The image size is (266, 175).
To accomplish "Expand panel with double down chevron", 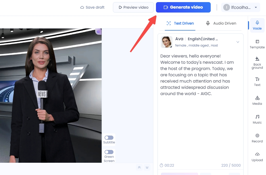I will [x=147, y=167].
